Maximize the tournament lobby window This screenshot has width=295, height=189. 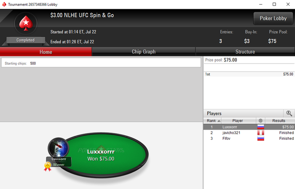point(274,4)
